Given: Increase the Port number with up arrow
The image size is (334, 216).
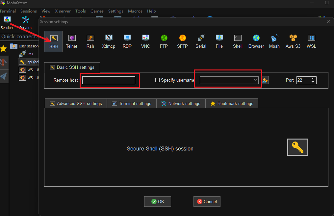Looking at the screenshot, I should click(313, 79).
